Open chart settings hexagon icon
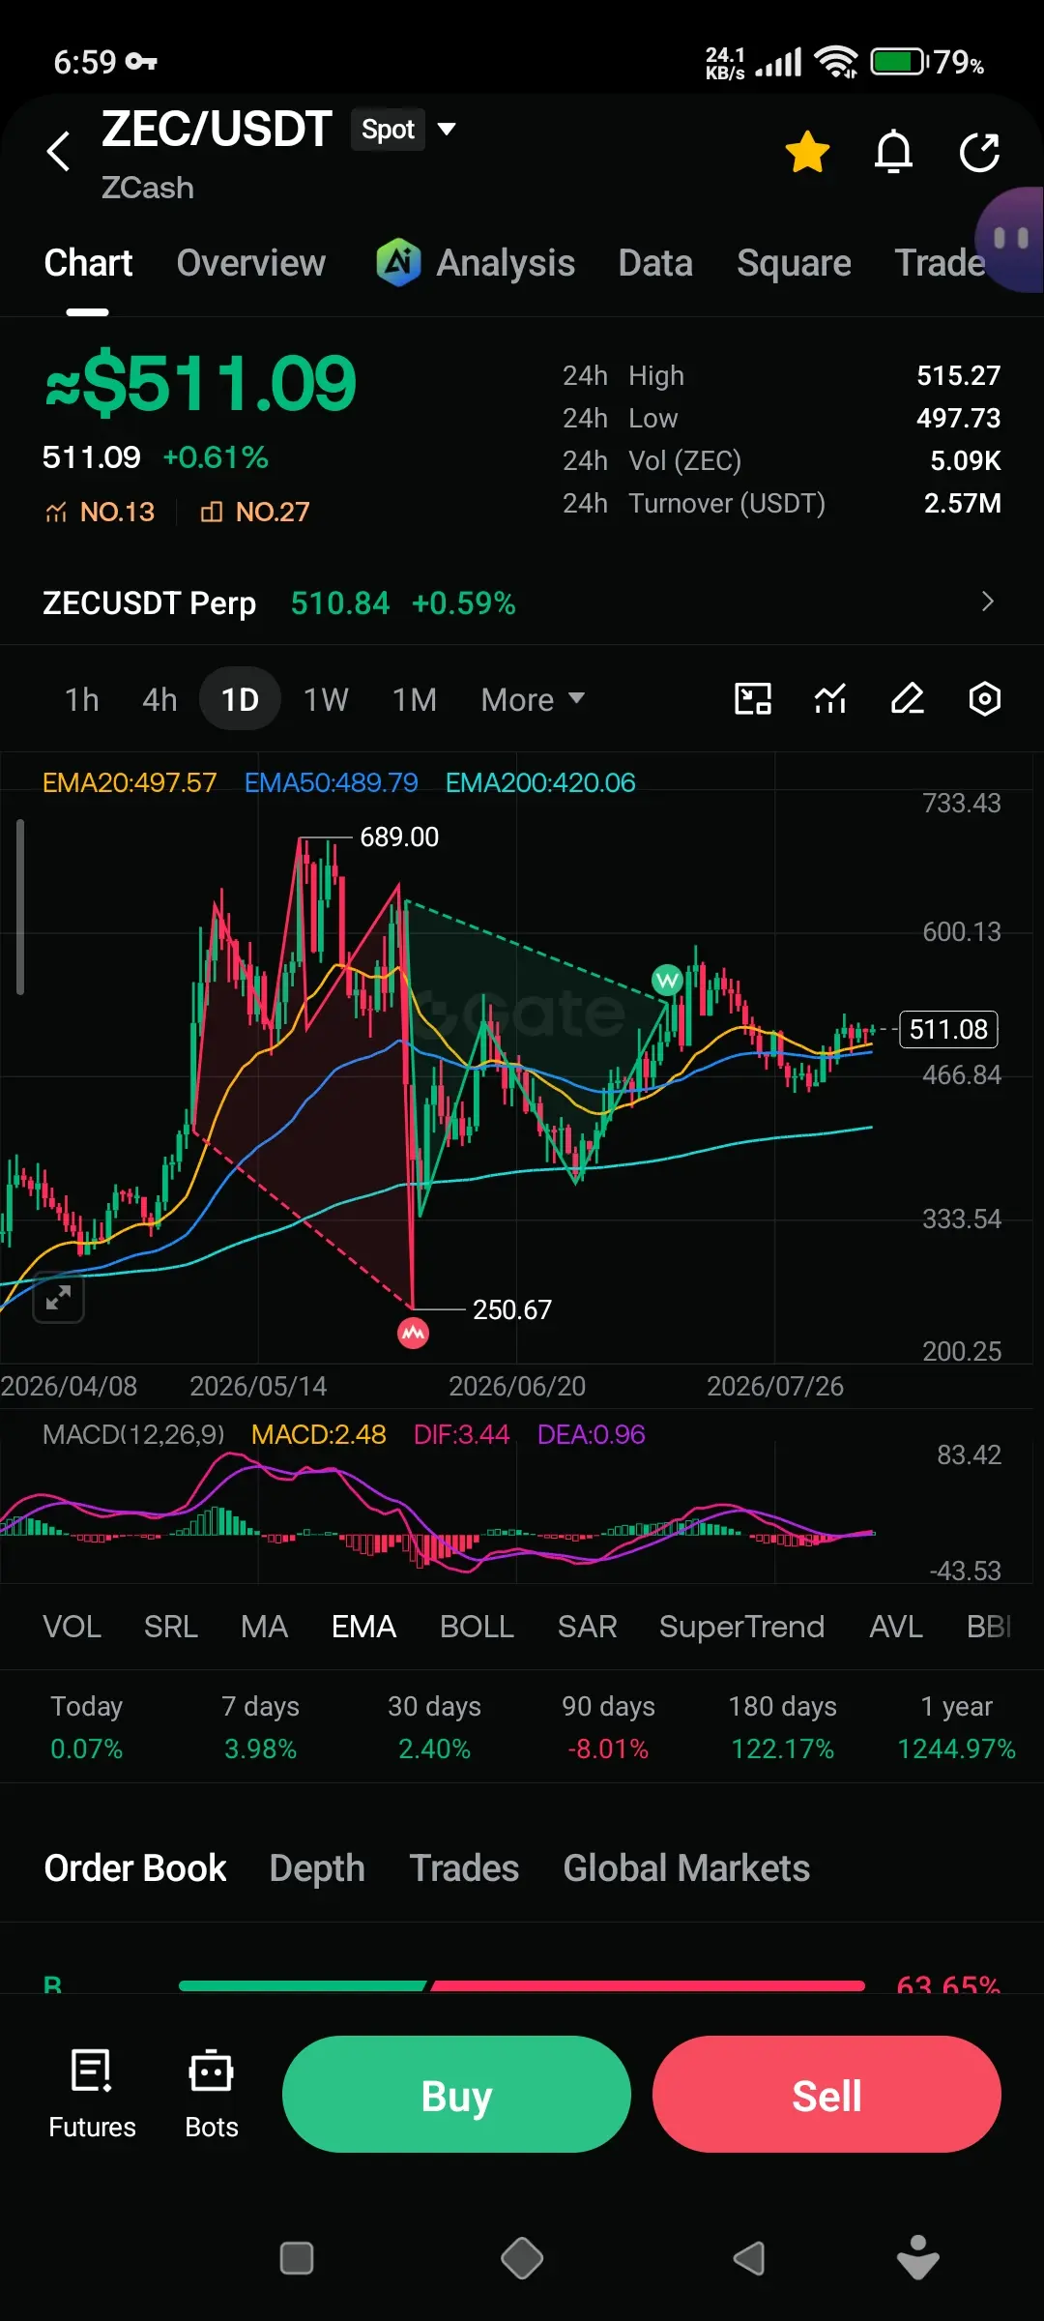Screen dimensions: 1044x2321 pos(984,698)
